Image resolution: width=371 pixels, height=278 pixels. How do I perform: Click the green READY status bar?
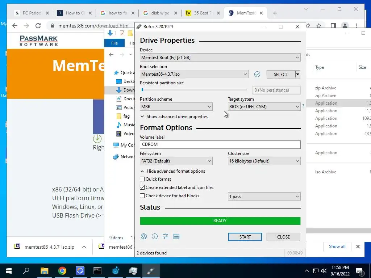220,221
